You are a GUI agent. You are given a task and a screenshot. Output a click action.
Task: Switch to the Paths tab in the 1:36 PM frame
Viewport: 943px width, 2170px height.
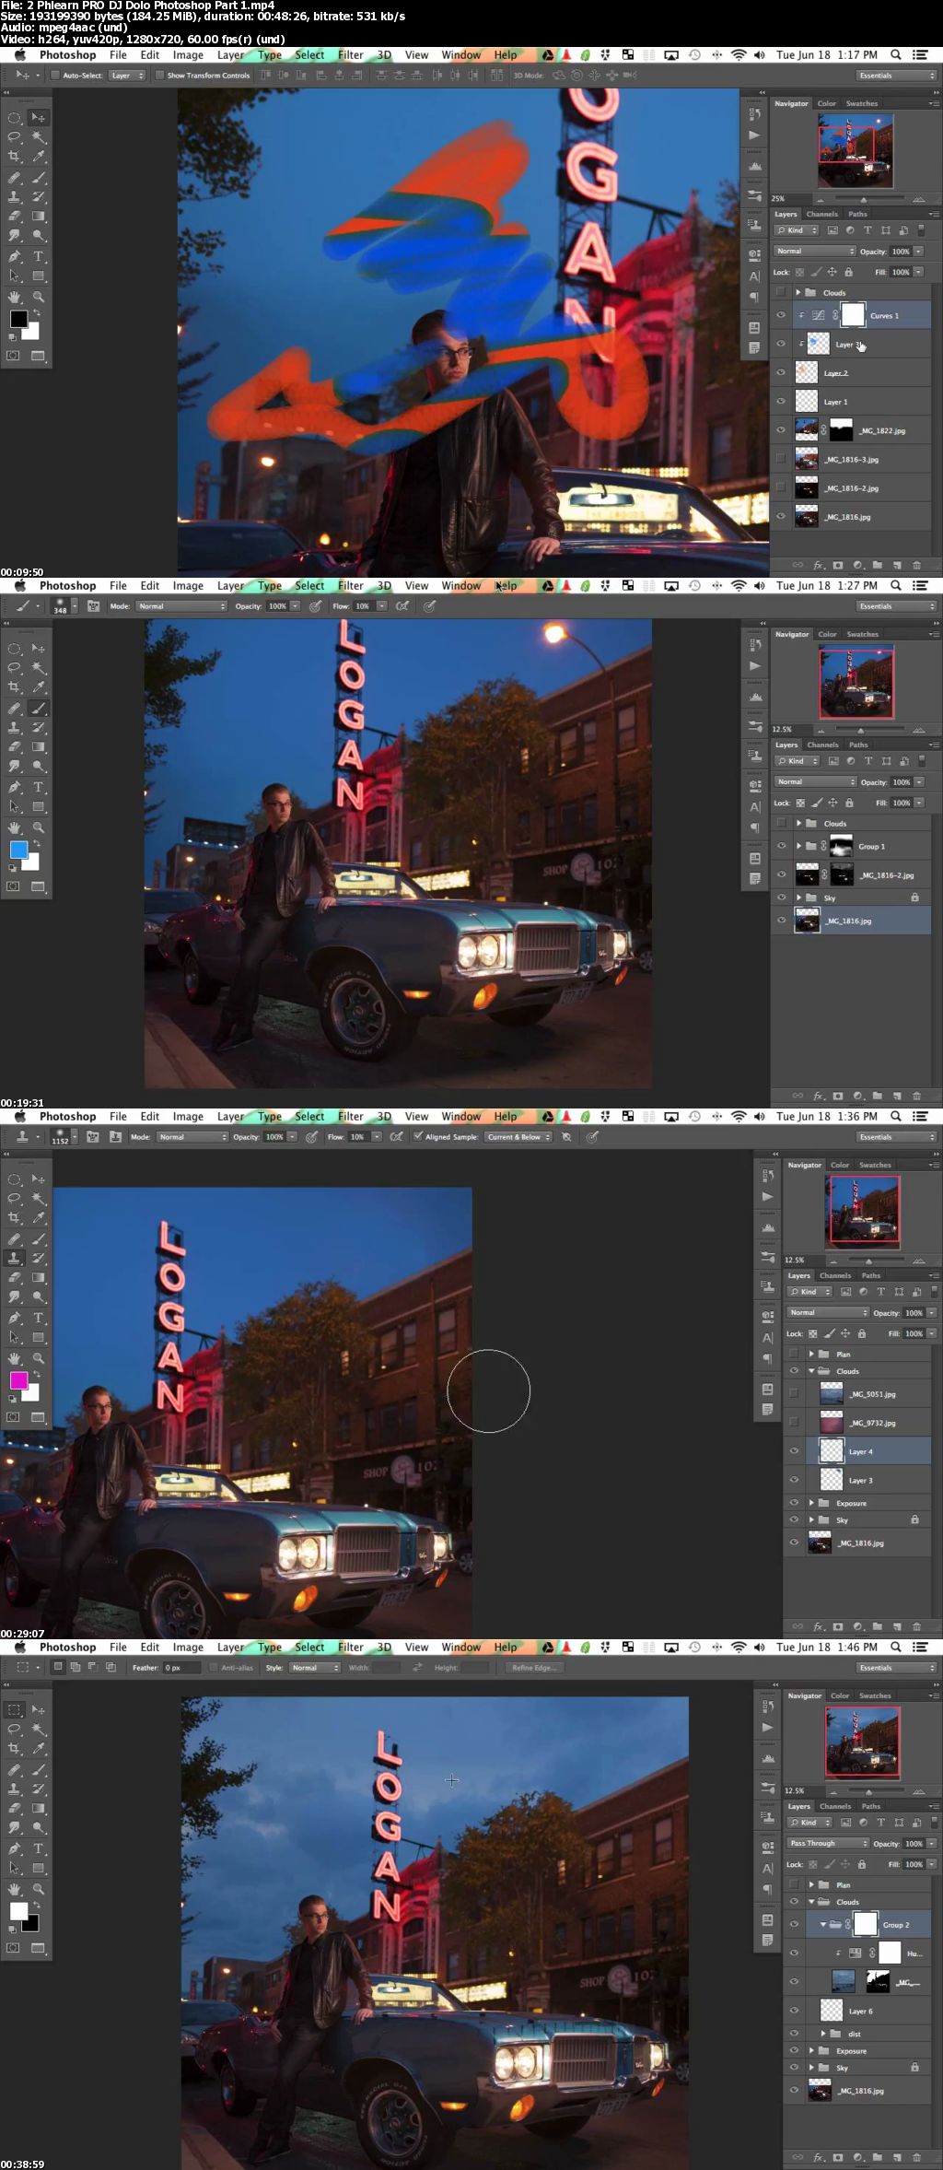point(871,1275)
